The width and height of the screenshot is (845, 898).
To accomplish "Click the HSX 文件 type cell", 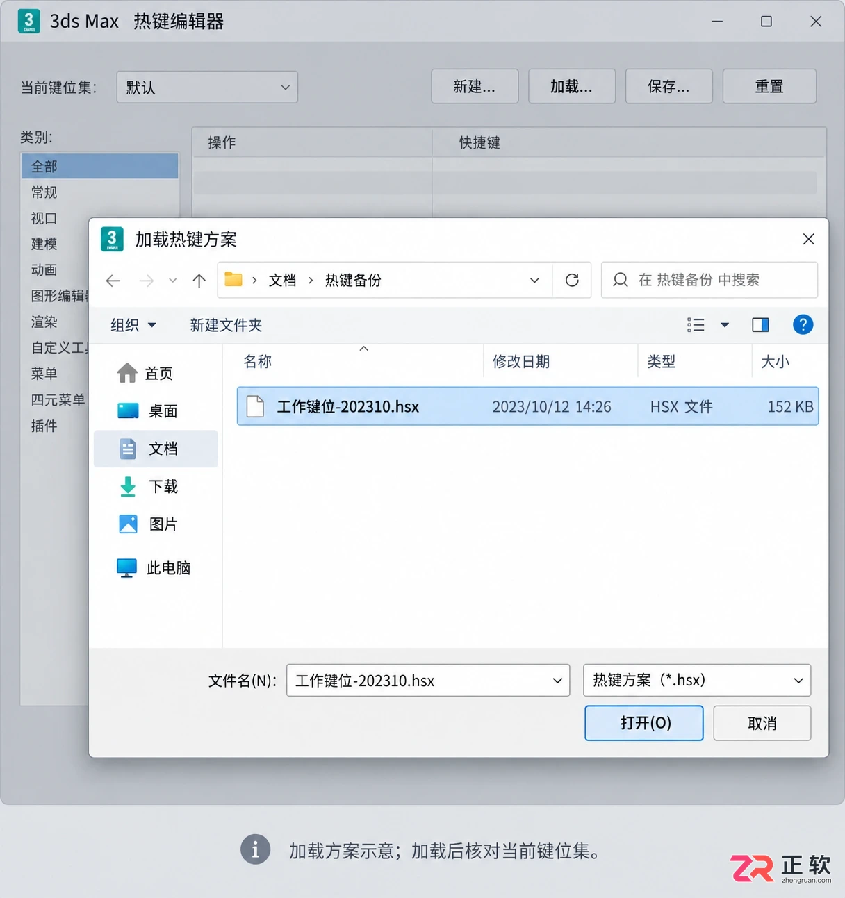I will pyautogui.click(x=681, y=407).
